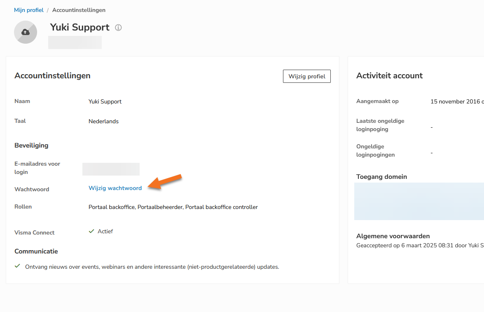Viewport: 484px width, 312px height.
Task: Go to Mijn profiel breadcrumb link
Action: [x=29, y=10]
